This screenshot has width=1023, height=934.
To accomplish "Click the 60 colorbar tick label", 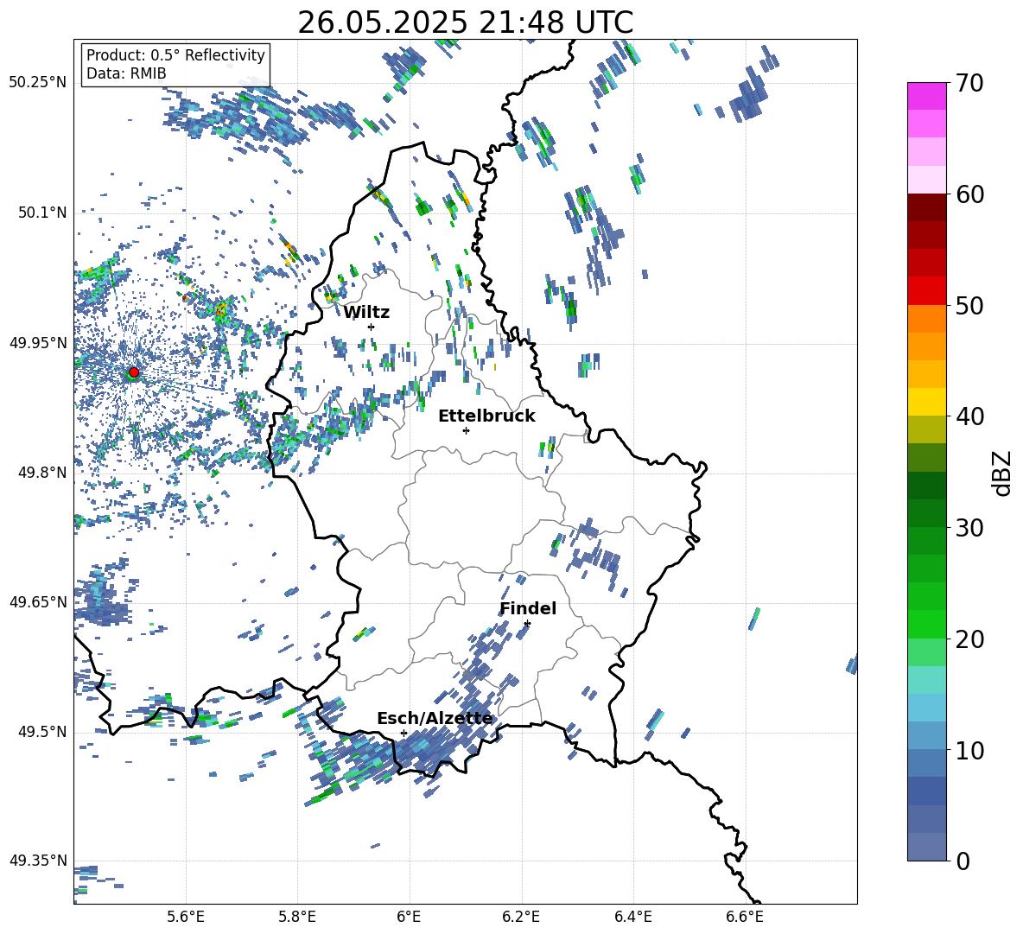I will 969,194.
